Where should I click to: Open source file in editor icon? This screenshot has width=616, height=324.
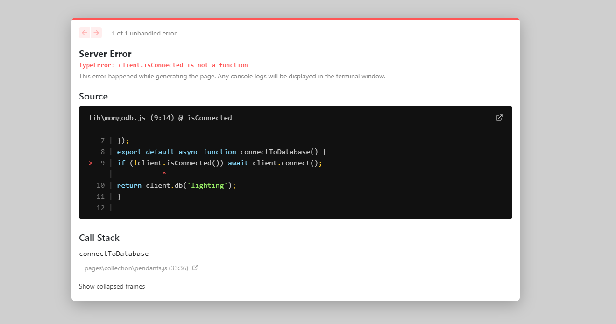point(499,118)
